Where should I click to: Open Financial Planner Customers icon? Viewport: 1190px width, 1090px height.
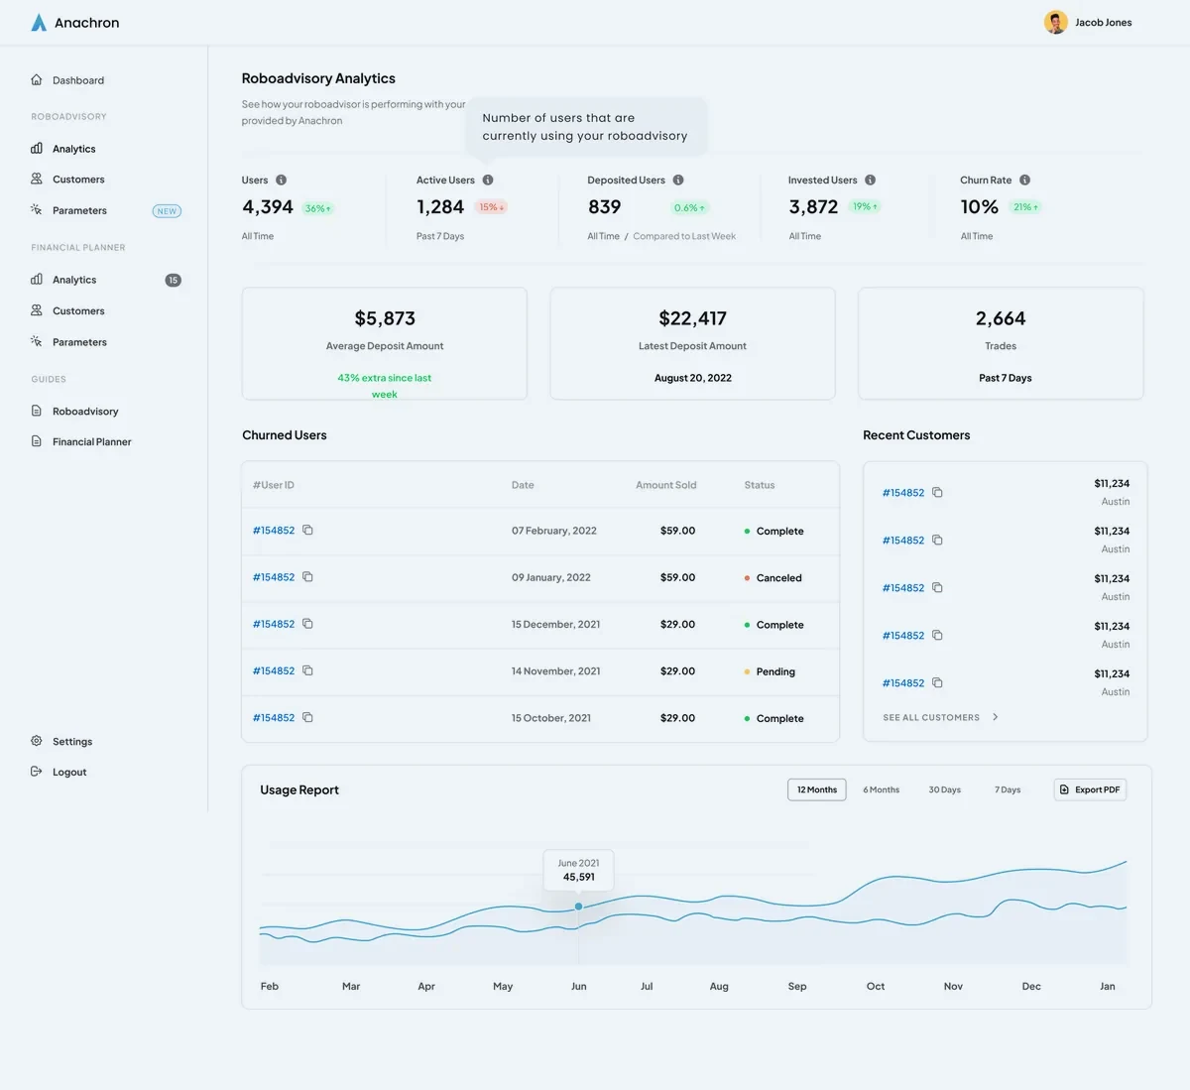pyautogui.click(x=37, y=310)
